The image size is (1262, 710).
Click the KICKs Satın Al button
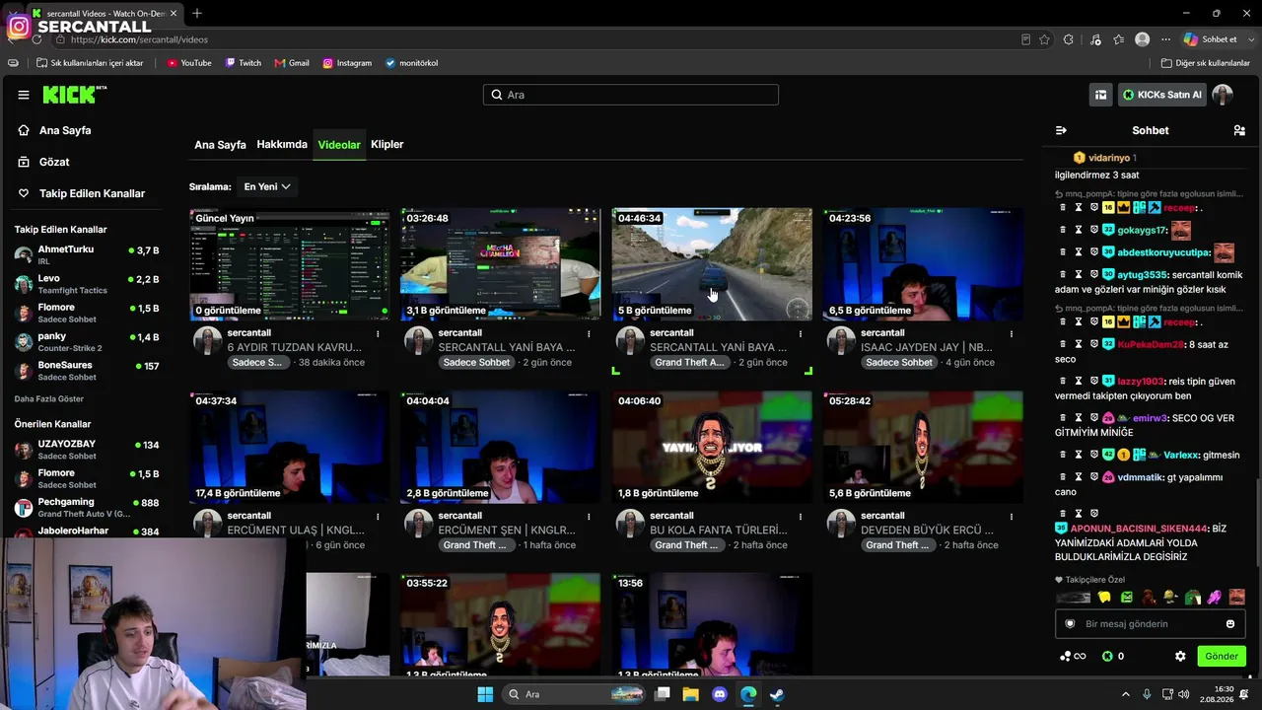coord(1162,95)
